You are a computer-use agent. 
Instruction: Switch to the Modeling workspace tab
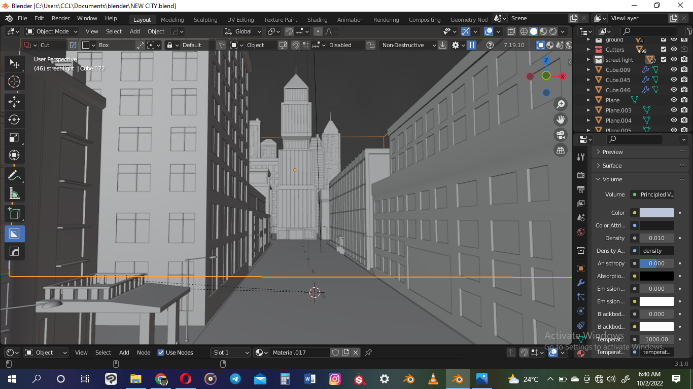point(172,20)
